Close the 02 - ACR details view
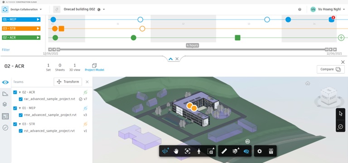This screenshot has height=163, width=348. point(343,62)
